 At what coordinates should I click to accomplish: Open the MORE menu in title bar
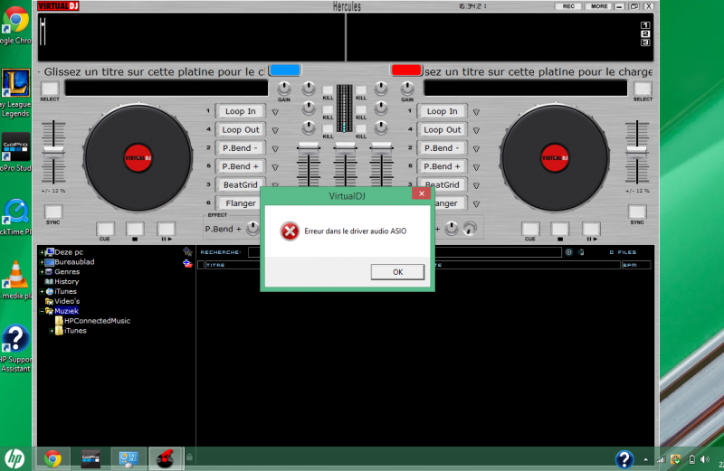tap(599, 6)
